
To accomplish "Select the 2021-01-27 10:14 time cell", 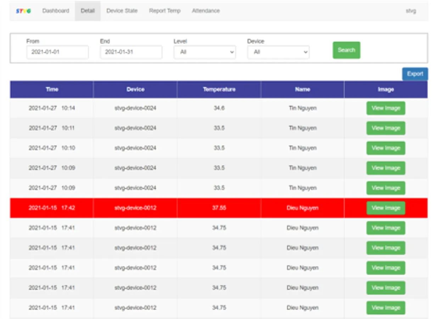I will point(52,108).
